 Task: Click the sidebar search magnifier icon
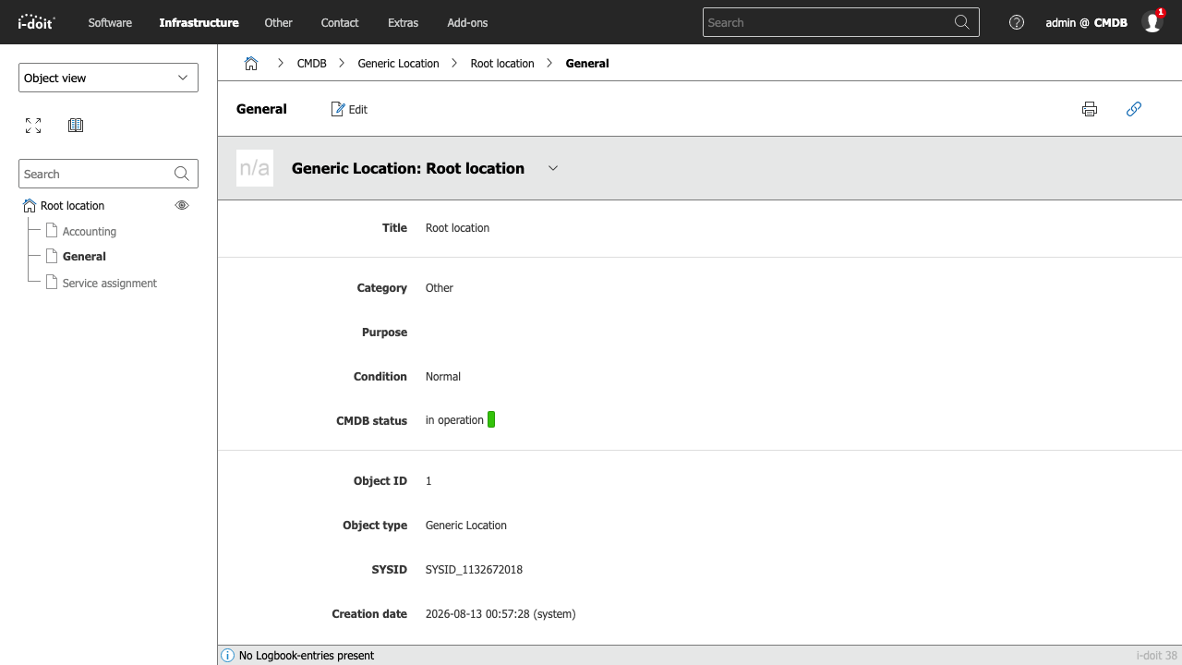[181, 174]
